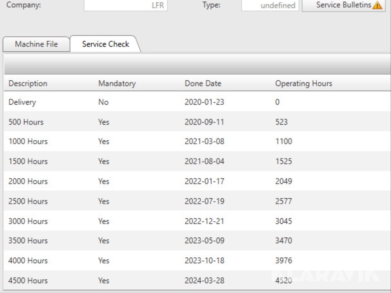Select the 3000 Hours row
Image resolution: width=391 pixels, height=293 pixels.
(197, 221)
